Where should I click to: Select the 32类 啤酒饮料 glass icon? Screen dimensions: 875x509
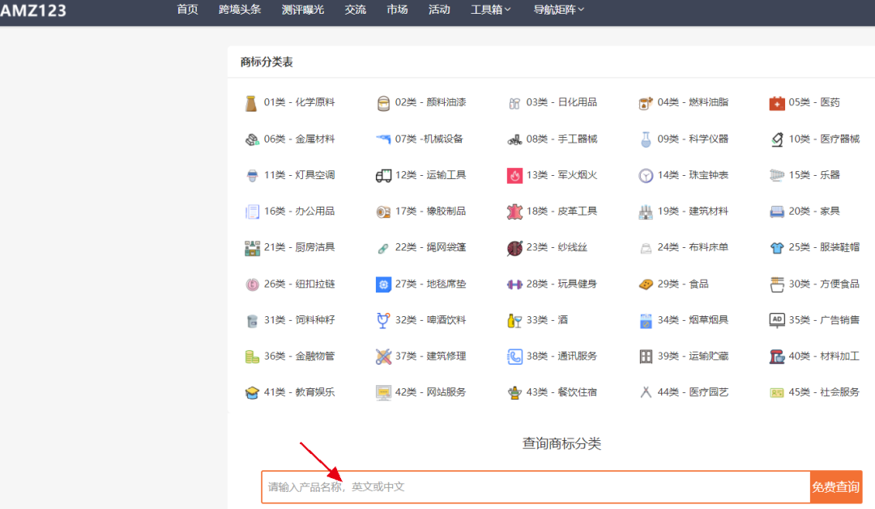coord(383,320)
